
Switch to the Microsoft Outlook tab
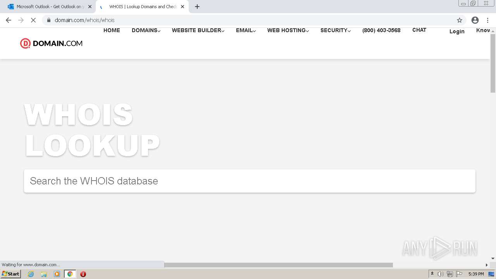(50, 7)
